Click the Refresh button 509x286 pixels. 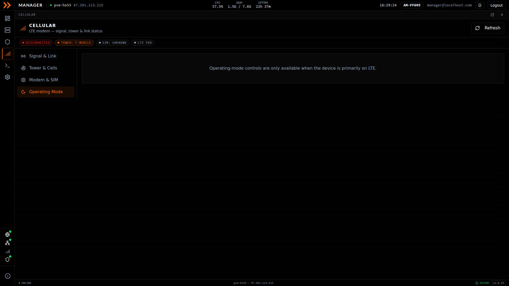[x=488, y=28]
